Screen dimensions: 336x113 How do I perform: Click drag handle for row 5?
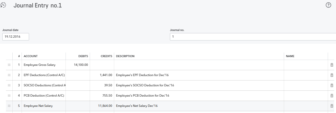pyautogui.click(x=9, y=106)
